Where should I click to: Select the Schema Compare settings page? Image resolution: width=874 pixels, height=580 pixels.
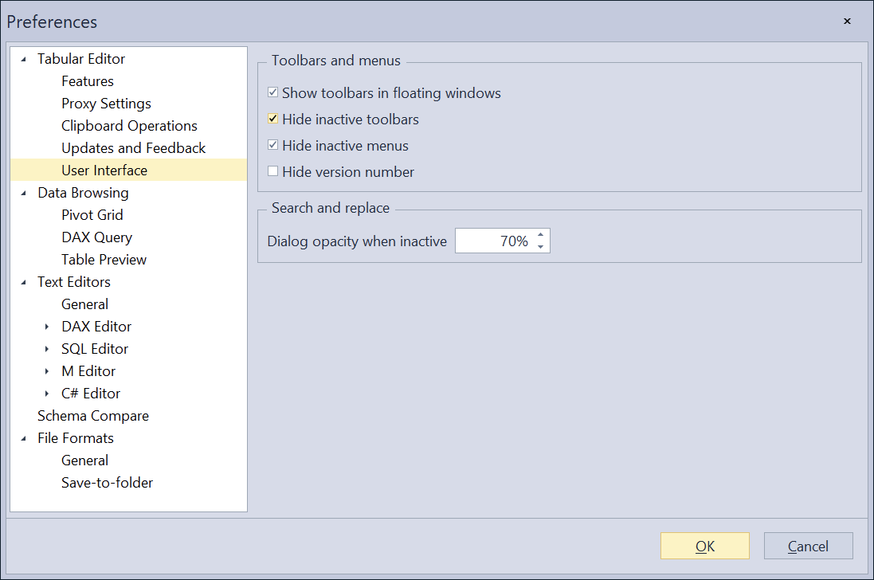pos(93,415)
